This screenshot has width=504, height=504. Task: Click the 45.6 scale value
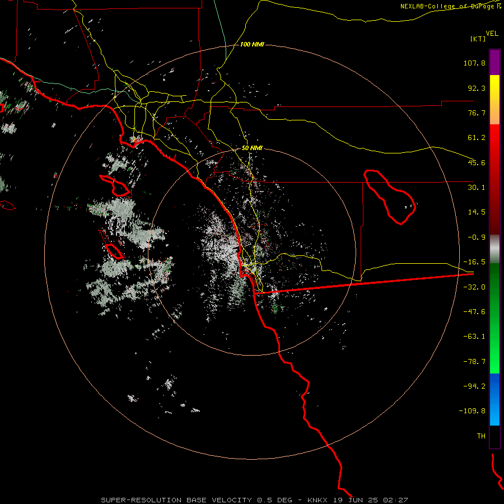click(x=477, y=162)
